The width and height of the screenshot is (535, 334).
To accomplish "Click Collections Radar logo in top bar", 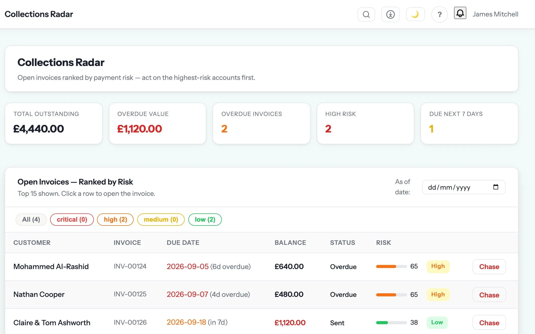I will (39, 14).
